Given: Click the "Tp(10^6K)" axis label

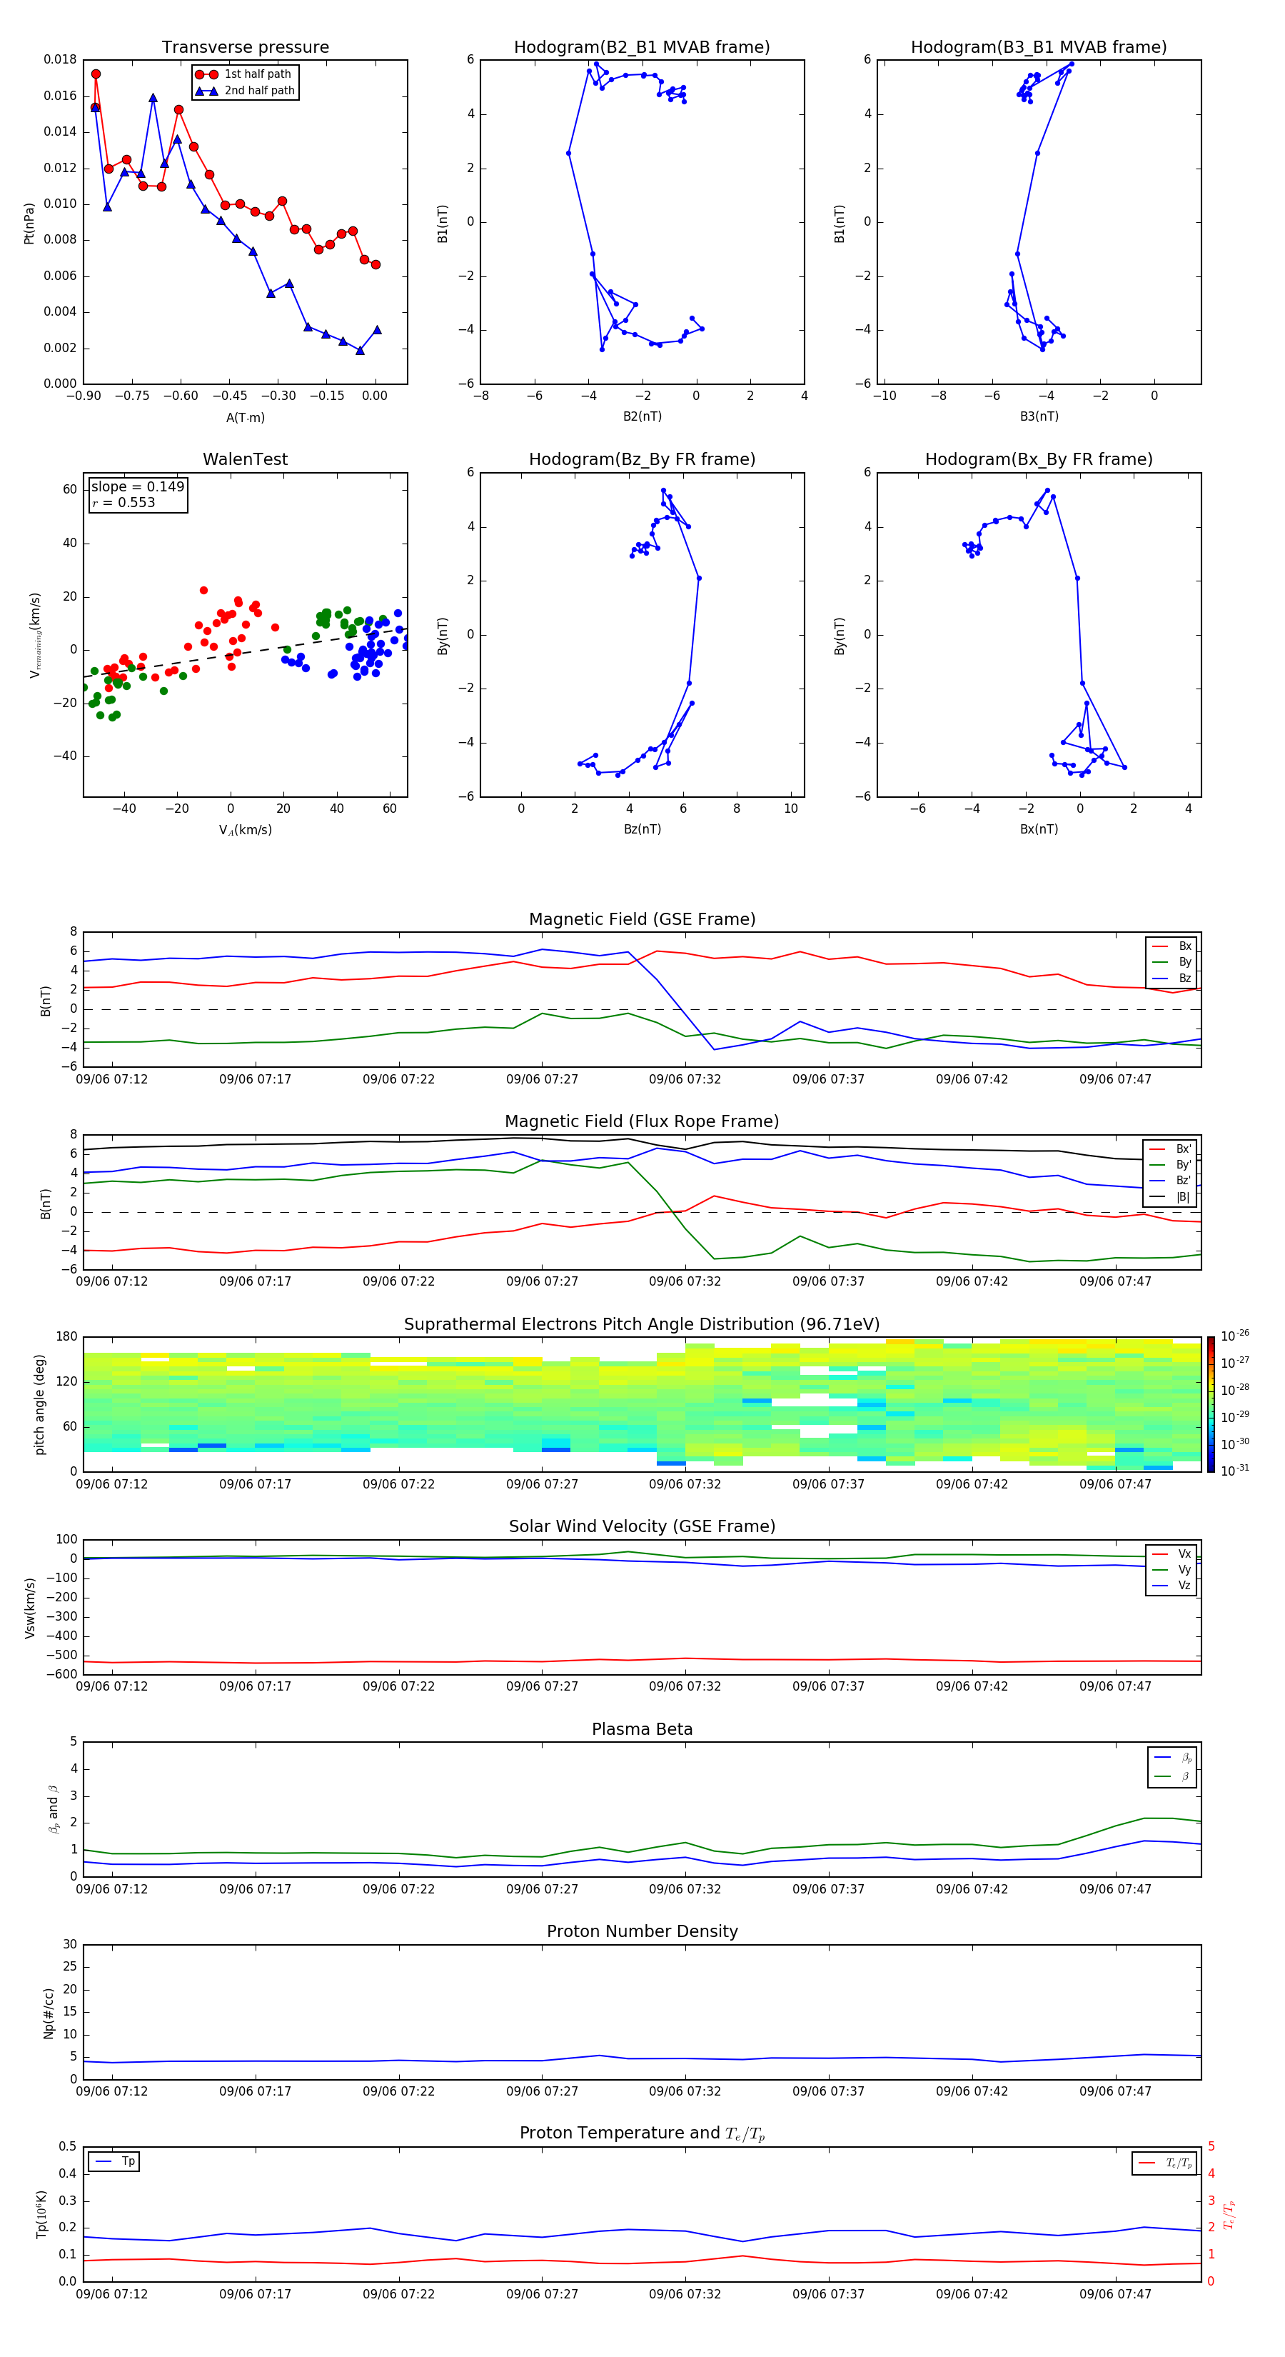Looking at the screenshot, I should point(41,2214).
